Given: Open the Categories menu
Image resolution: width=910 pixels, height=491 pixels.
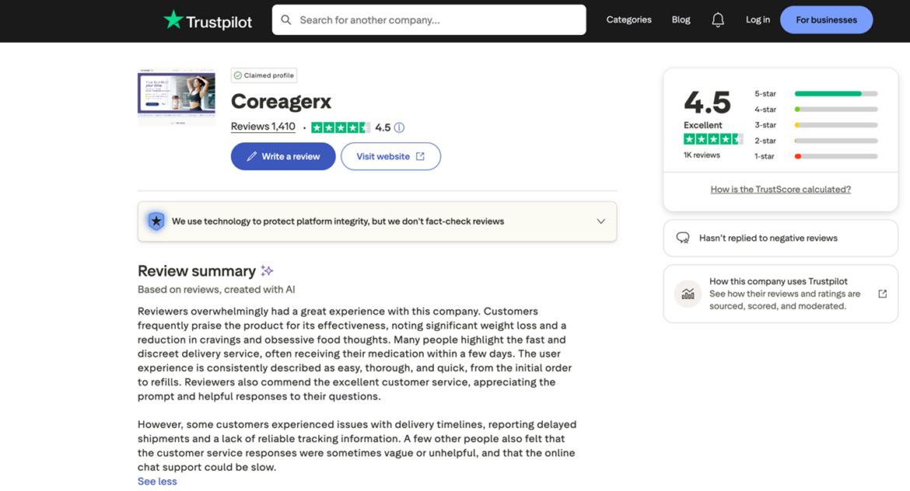Looking at the screenshot, I should point(628,20).
